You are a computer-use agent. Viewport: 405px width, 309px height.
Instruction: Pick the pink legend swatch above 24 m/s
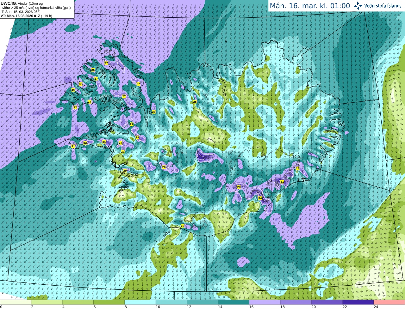tap(389, 302)
